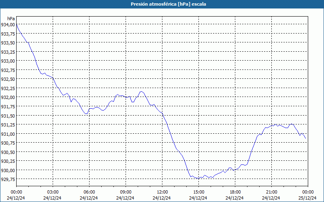Click the 03:00 time axis label
324x202 pixels.
click(53, 192)
